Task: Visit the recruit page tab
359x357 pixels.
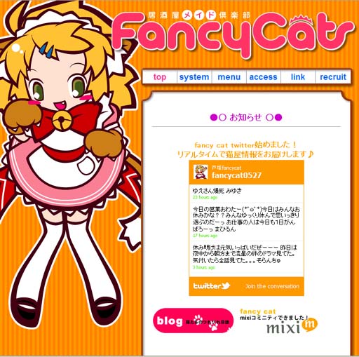Action: pos(333,77)
